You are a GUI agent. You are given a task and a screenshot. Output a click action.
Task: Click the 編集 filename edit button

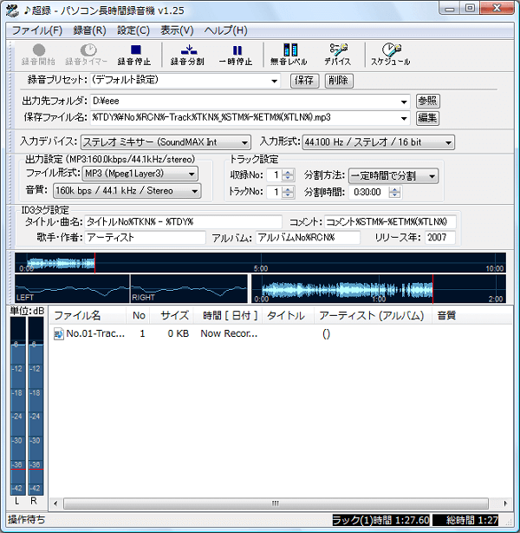pyautogui.click(x=427, y=118)
